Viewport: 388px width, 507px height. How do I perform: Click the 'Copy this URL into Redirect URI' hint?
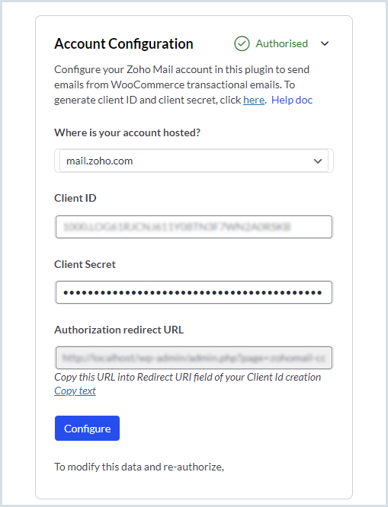pos(188,377)
